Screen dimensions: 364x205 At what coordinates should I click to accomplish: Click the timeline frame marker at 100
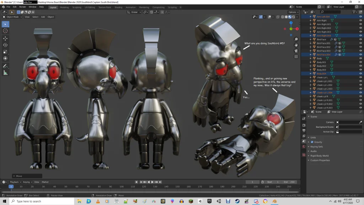pos(122,186)
